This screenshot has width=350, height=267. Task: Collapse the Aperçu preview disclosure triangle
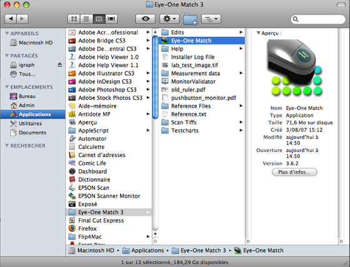pyautogui.click(x=259, y=33)
